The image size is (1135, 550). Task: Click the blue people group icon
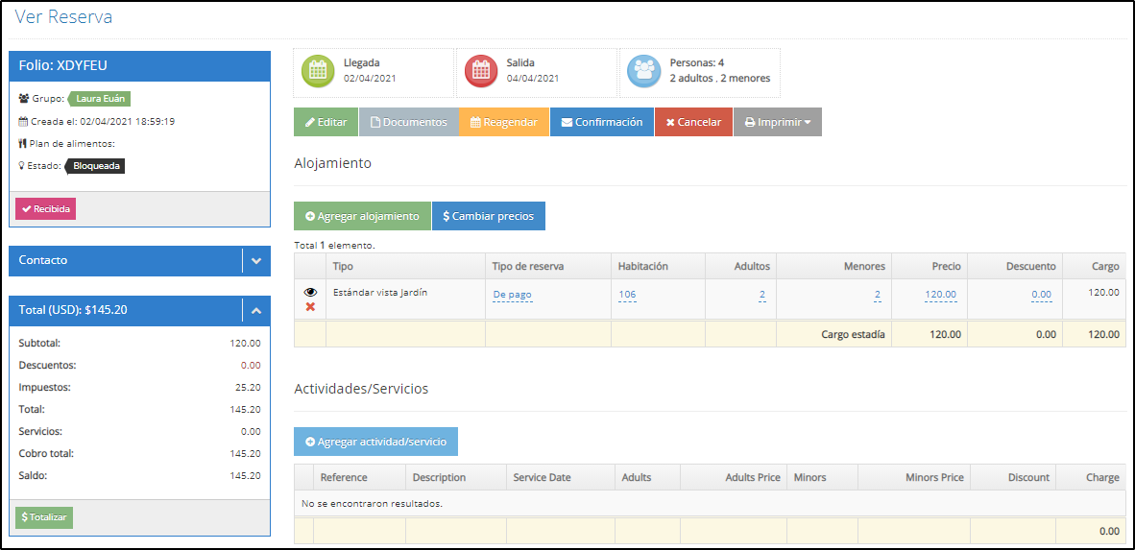[x=643, y=71]
